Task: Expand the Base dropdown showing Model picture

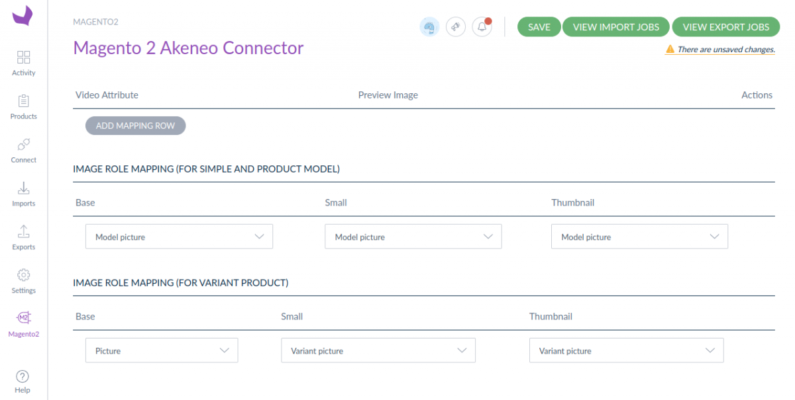Action: point(179,237)
